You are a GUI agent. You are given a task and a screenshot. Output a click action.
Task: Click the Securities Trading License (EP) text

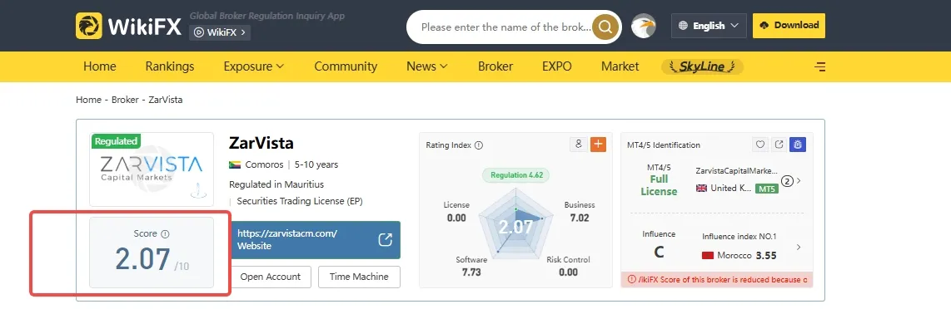tap(300, 201)
